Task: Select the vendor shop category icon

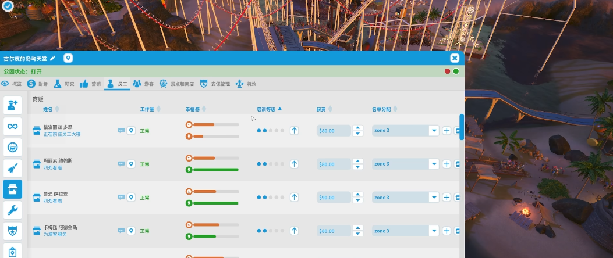Action: click(x=12, y=189)
